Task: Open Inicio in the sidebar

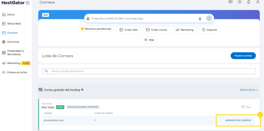Action: point(11,15)
